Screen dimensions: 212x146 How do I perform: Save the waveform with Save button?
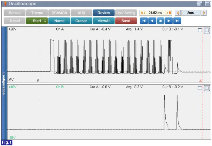tap(126, 21)
